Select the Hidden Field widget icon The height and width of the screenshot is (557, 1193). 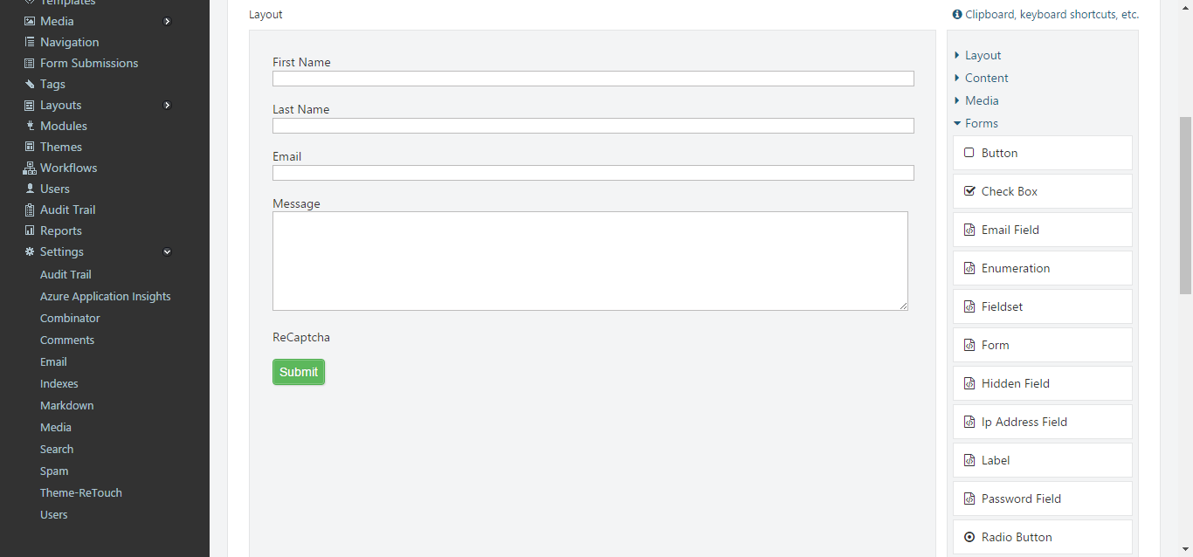(x=969, y=383)
